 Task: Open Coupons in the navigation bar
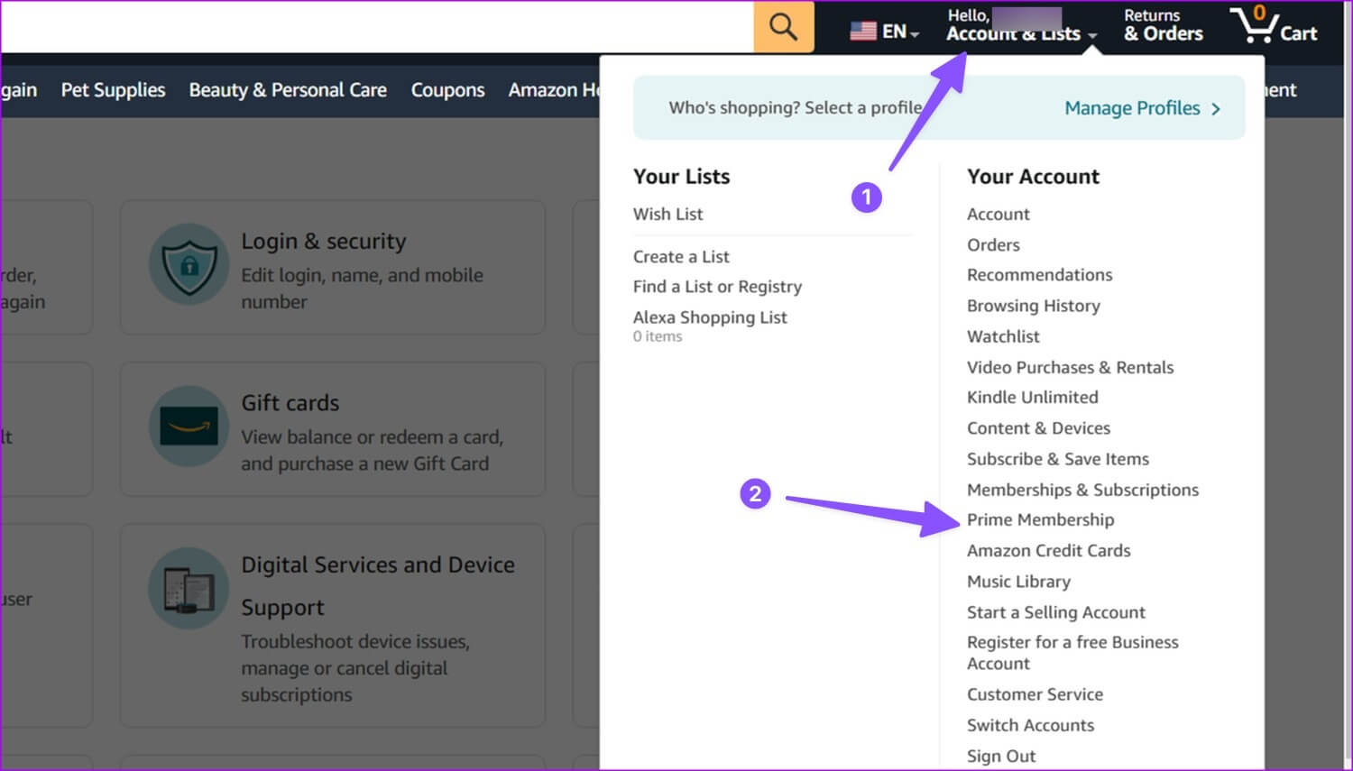tap(447, 90)
